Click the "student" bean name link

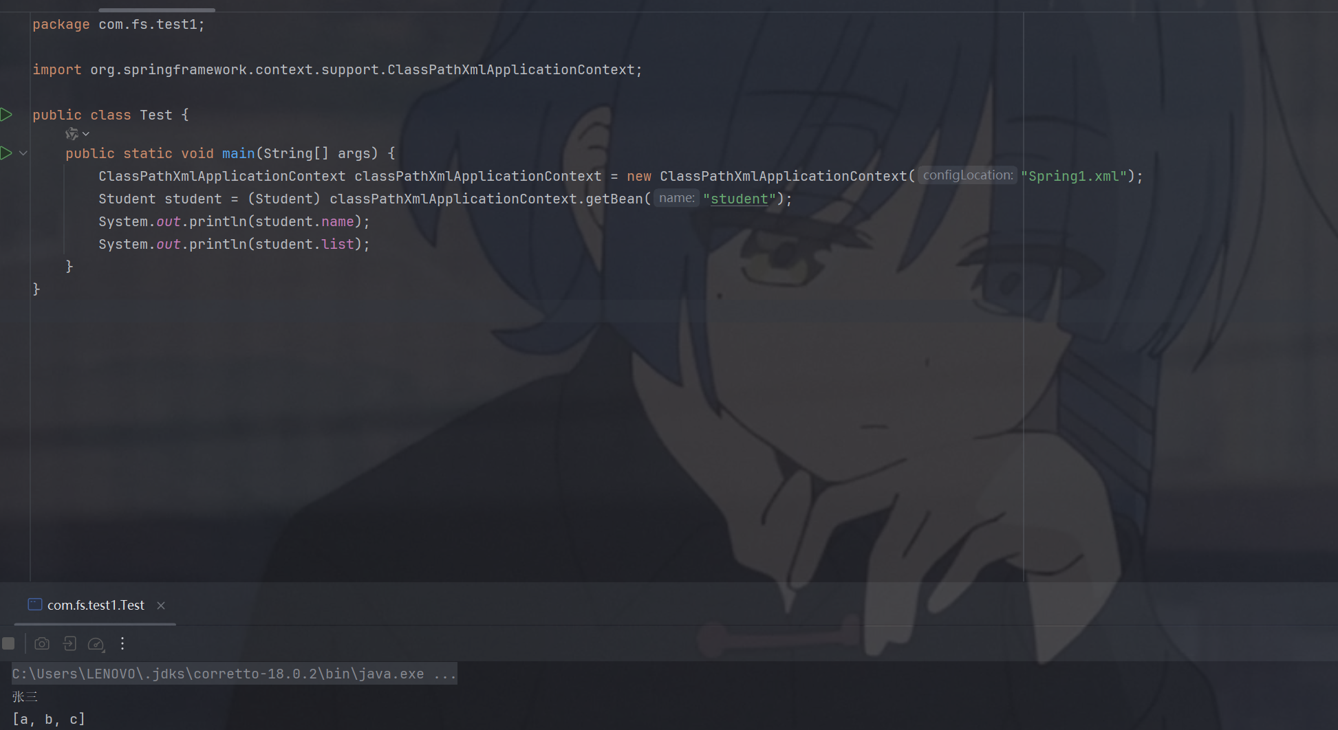[740, 199]
